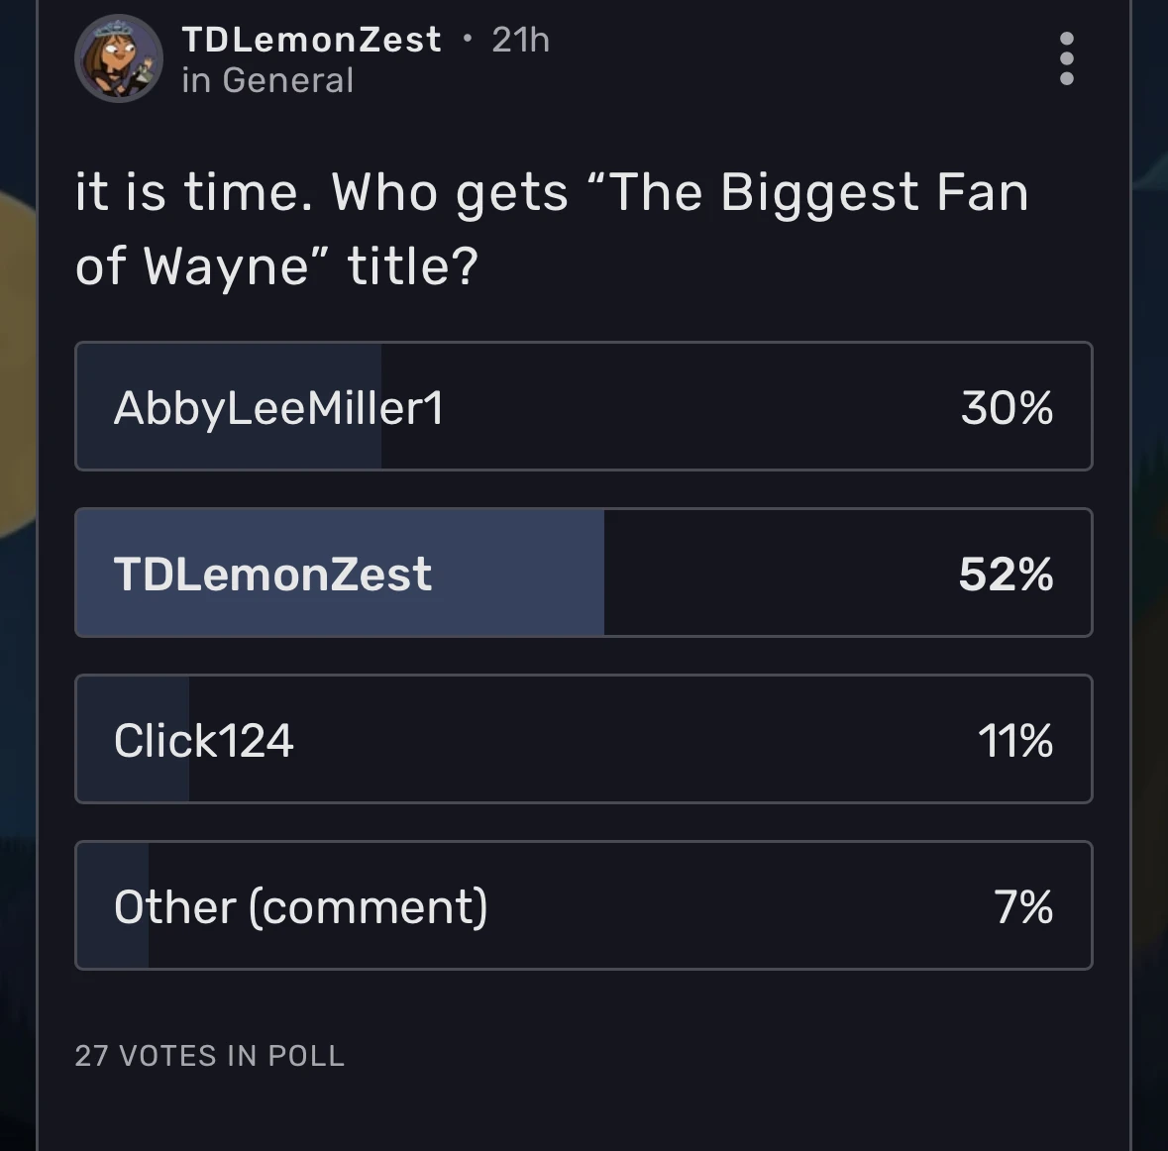Open the three-dot post options menu
Image resolution: width=1168 pixels, height=1151 pixels.
point(1066,58)
